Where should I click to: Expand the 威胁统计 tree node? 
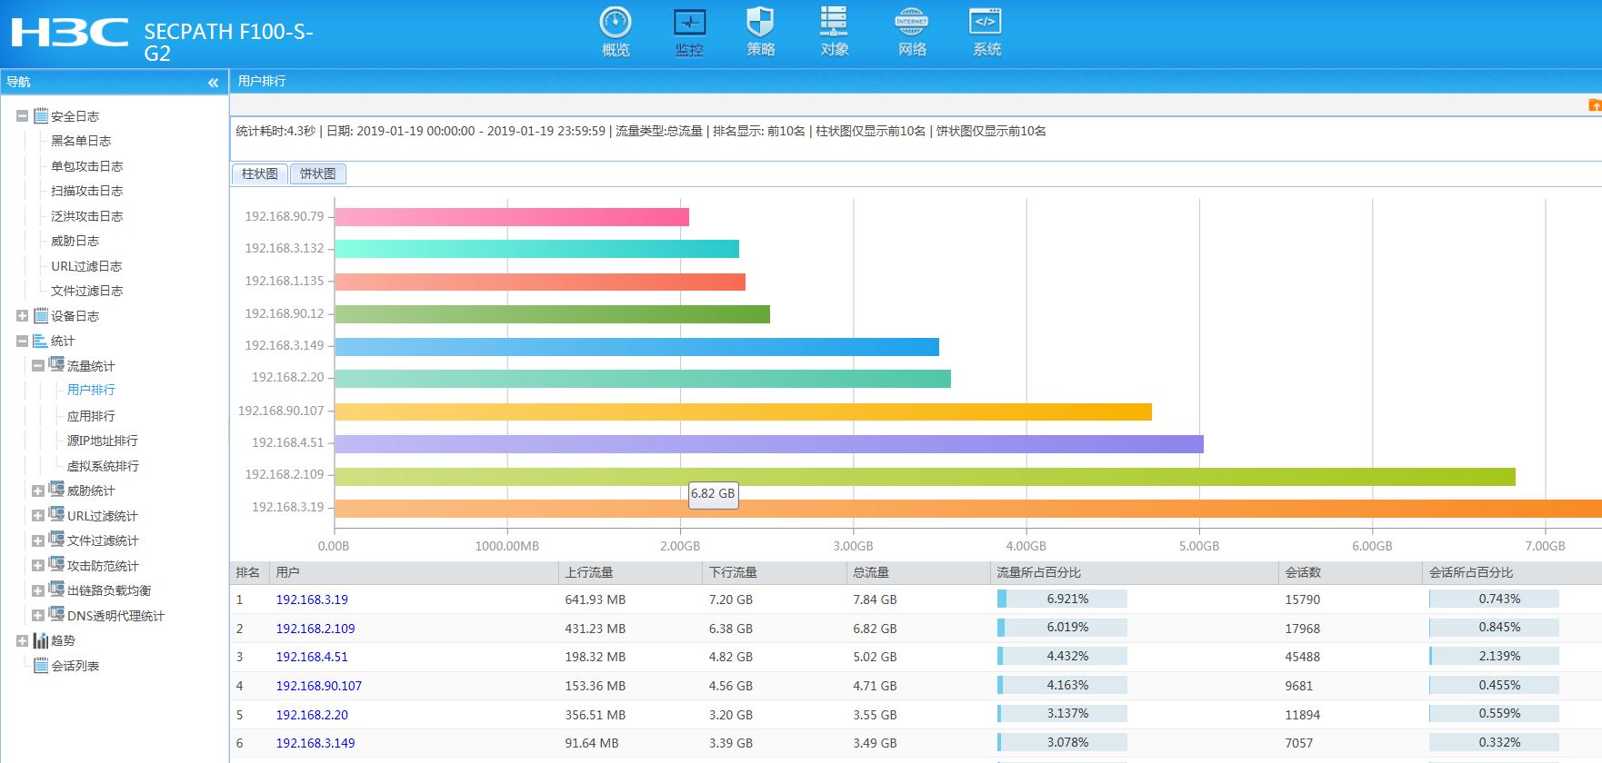click(38, 490)
